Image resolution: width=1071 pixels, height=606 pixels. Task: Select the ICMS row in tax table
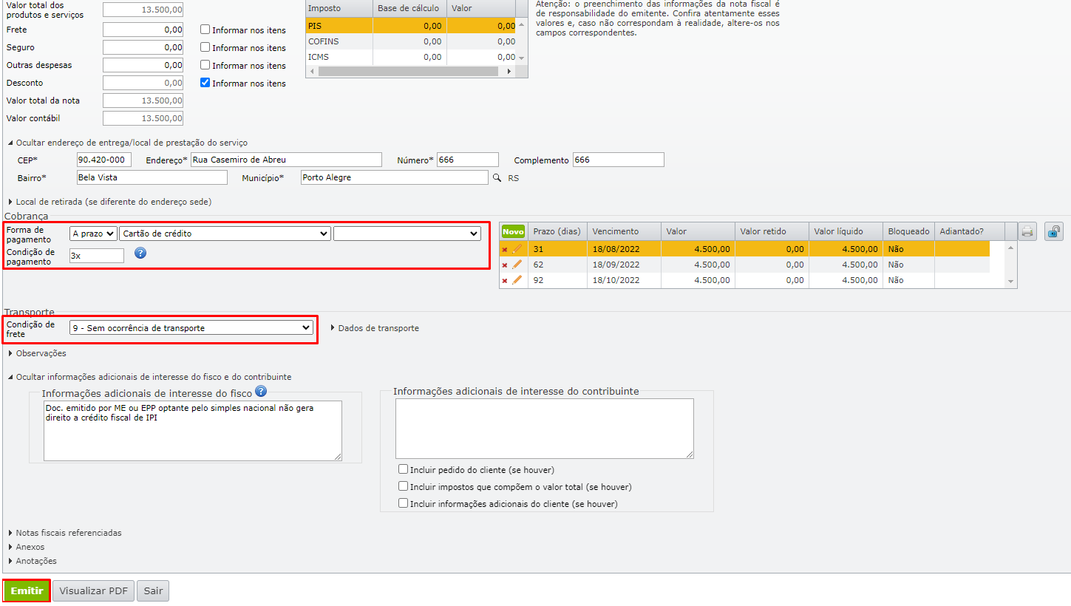click(410, 57)
